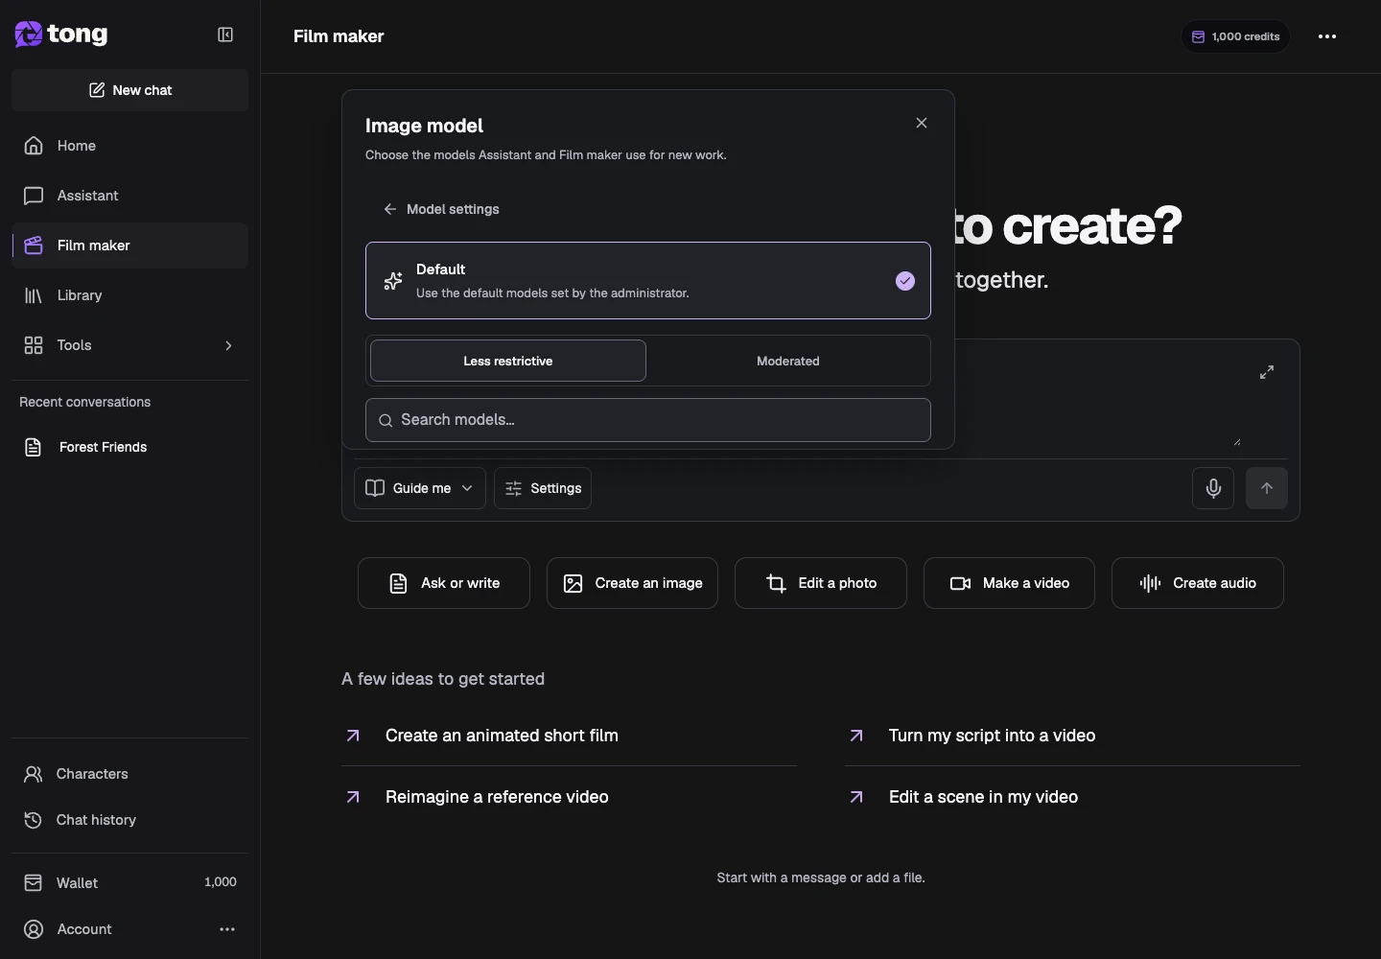Click the checkmark on Default option
Screen dimensions: 1381x959
point(905,281)
